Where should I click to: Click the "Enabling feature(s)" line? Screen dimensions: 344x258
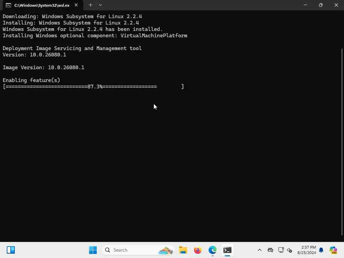31,80
